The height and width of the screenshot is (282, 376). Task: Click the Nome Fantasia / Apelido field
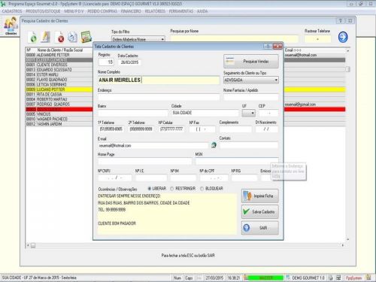(251, 97)
